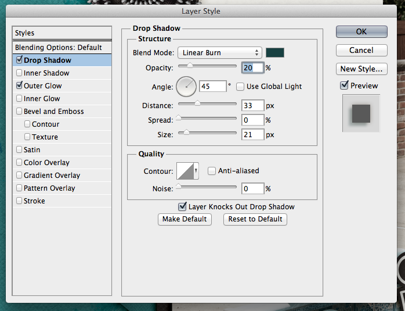
Task: Click the Angle dial control
Action: point(186,87)
